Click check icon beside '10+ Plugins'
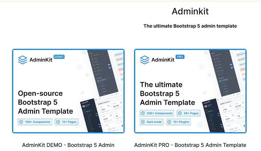The width and height of the screenshot is (261, 151). [169, 122]
